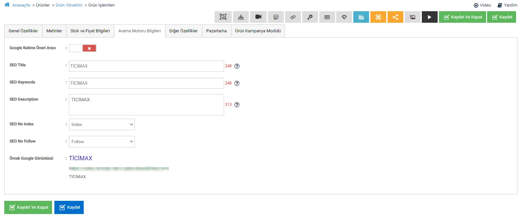This screenshot has height=216, width=522.
Task: Open the Yardim help link
Action: point(507,5)
